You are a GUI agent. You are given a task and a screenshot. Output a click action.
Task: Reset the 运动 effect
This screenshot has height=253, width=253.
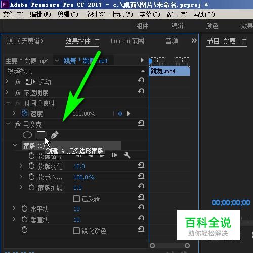(x=141, y=80)
